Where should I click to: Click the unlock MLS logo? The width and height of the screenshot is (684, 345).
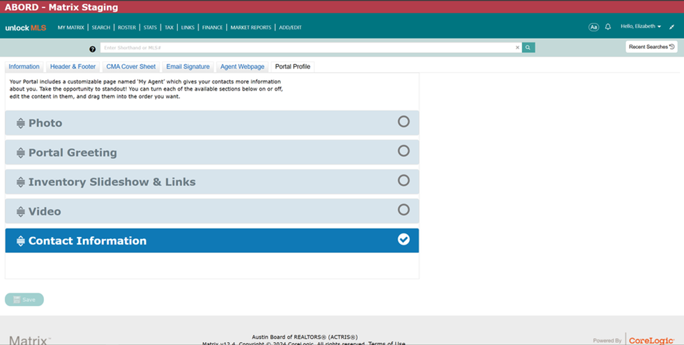click(x=25, y=28)
